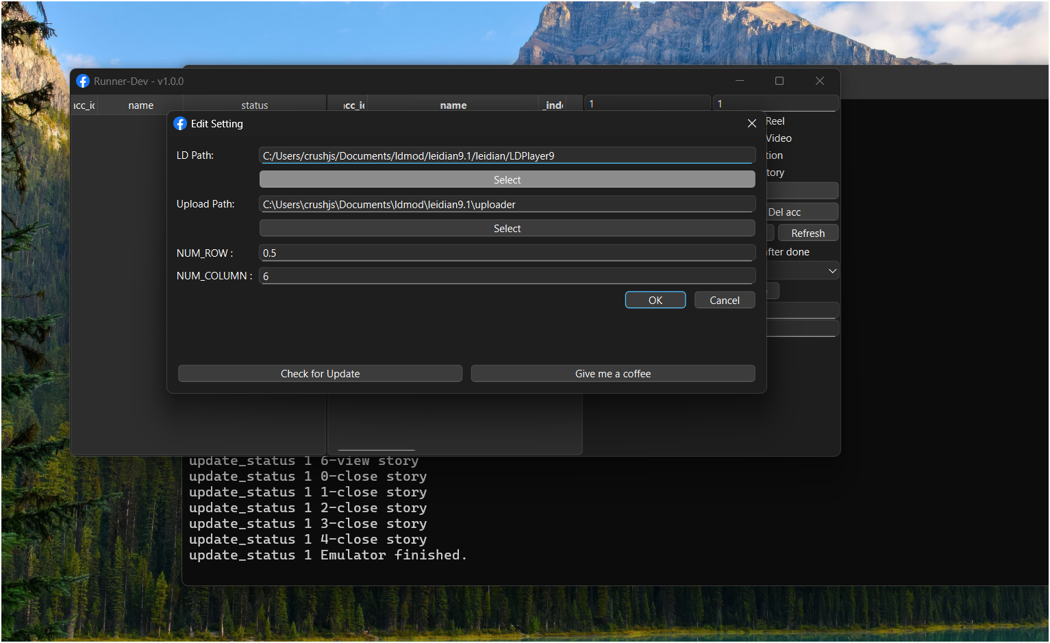
Task: Confirm settings with the OK button
Action: tap(655, 300)
